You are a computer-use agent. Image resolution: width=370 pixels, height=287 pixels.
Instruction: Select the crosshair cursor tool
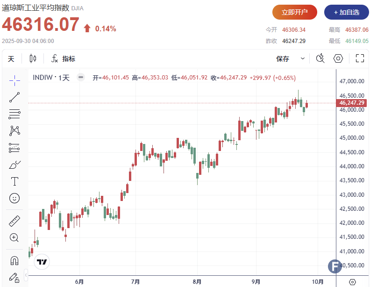14,80
